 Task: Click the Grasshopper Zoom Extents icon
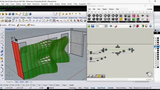106,26
